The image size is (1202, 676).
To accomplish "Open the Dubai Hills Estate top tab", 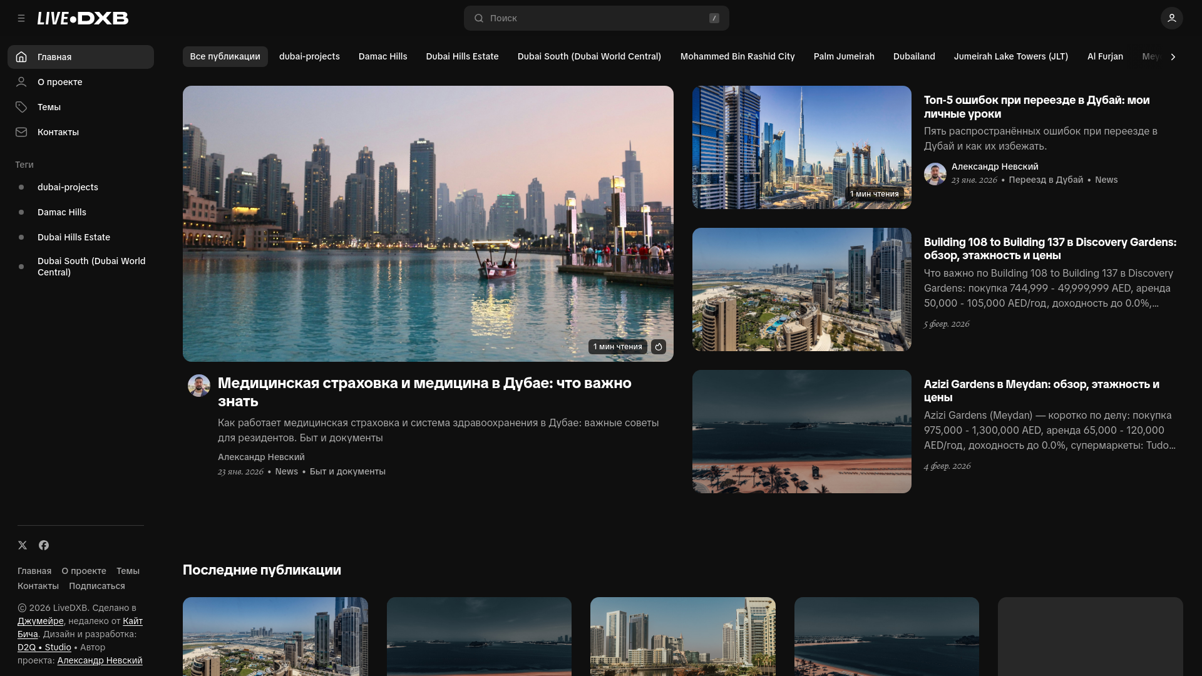I will click(463, 56).
